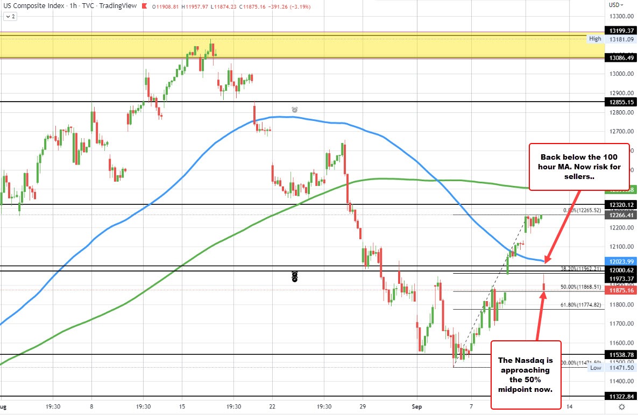Image resolution: width=638 pixels, height=415 pixels.
Task: Click the 12000.62 price label
Action: [x=621, y=270]
